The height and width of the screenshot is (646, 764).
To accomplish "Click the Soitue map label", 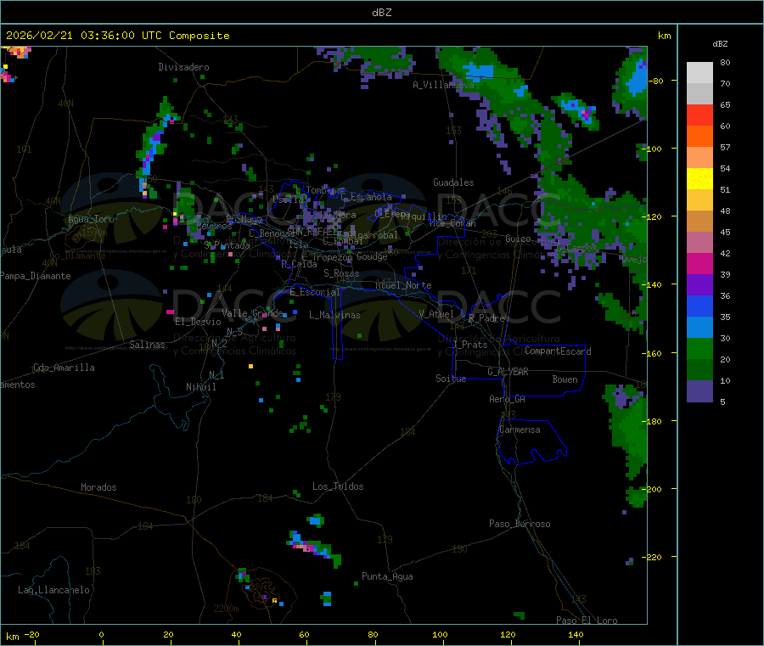I will 451,379.
